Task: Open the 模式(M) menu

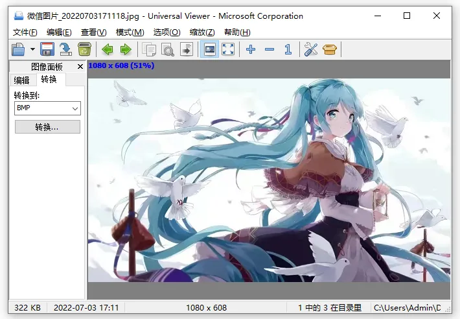Action: click(130, 32)
